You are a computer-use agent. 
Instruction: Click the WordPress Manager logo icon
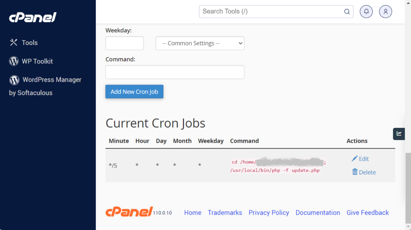click(14, 80)
